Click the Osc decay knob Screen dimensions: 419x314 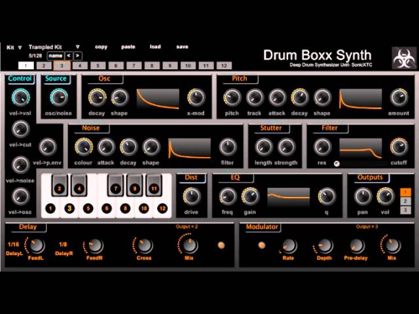[98, 97]
